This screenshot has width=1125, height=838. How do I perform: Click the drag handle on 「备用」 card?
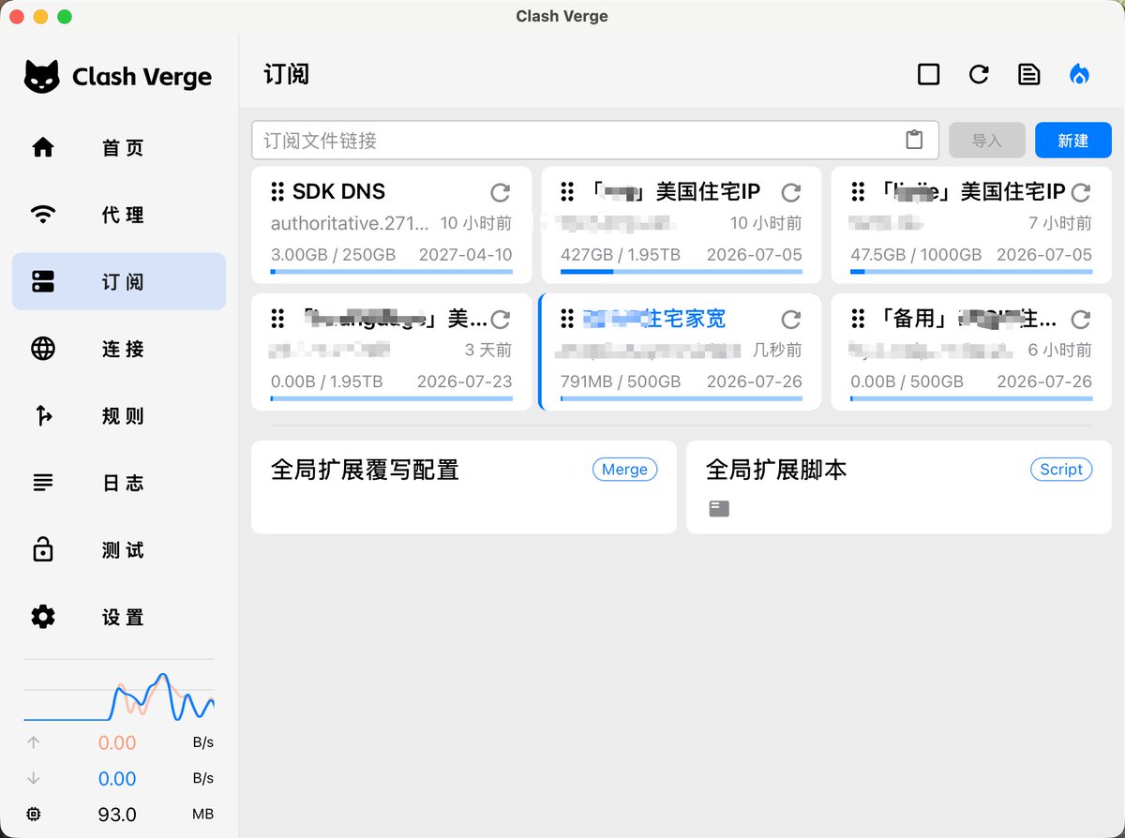pos(858,320)
